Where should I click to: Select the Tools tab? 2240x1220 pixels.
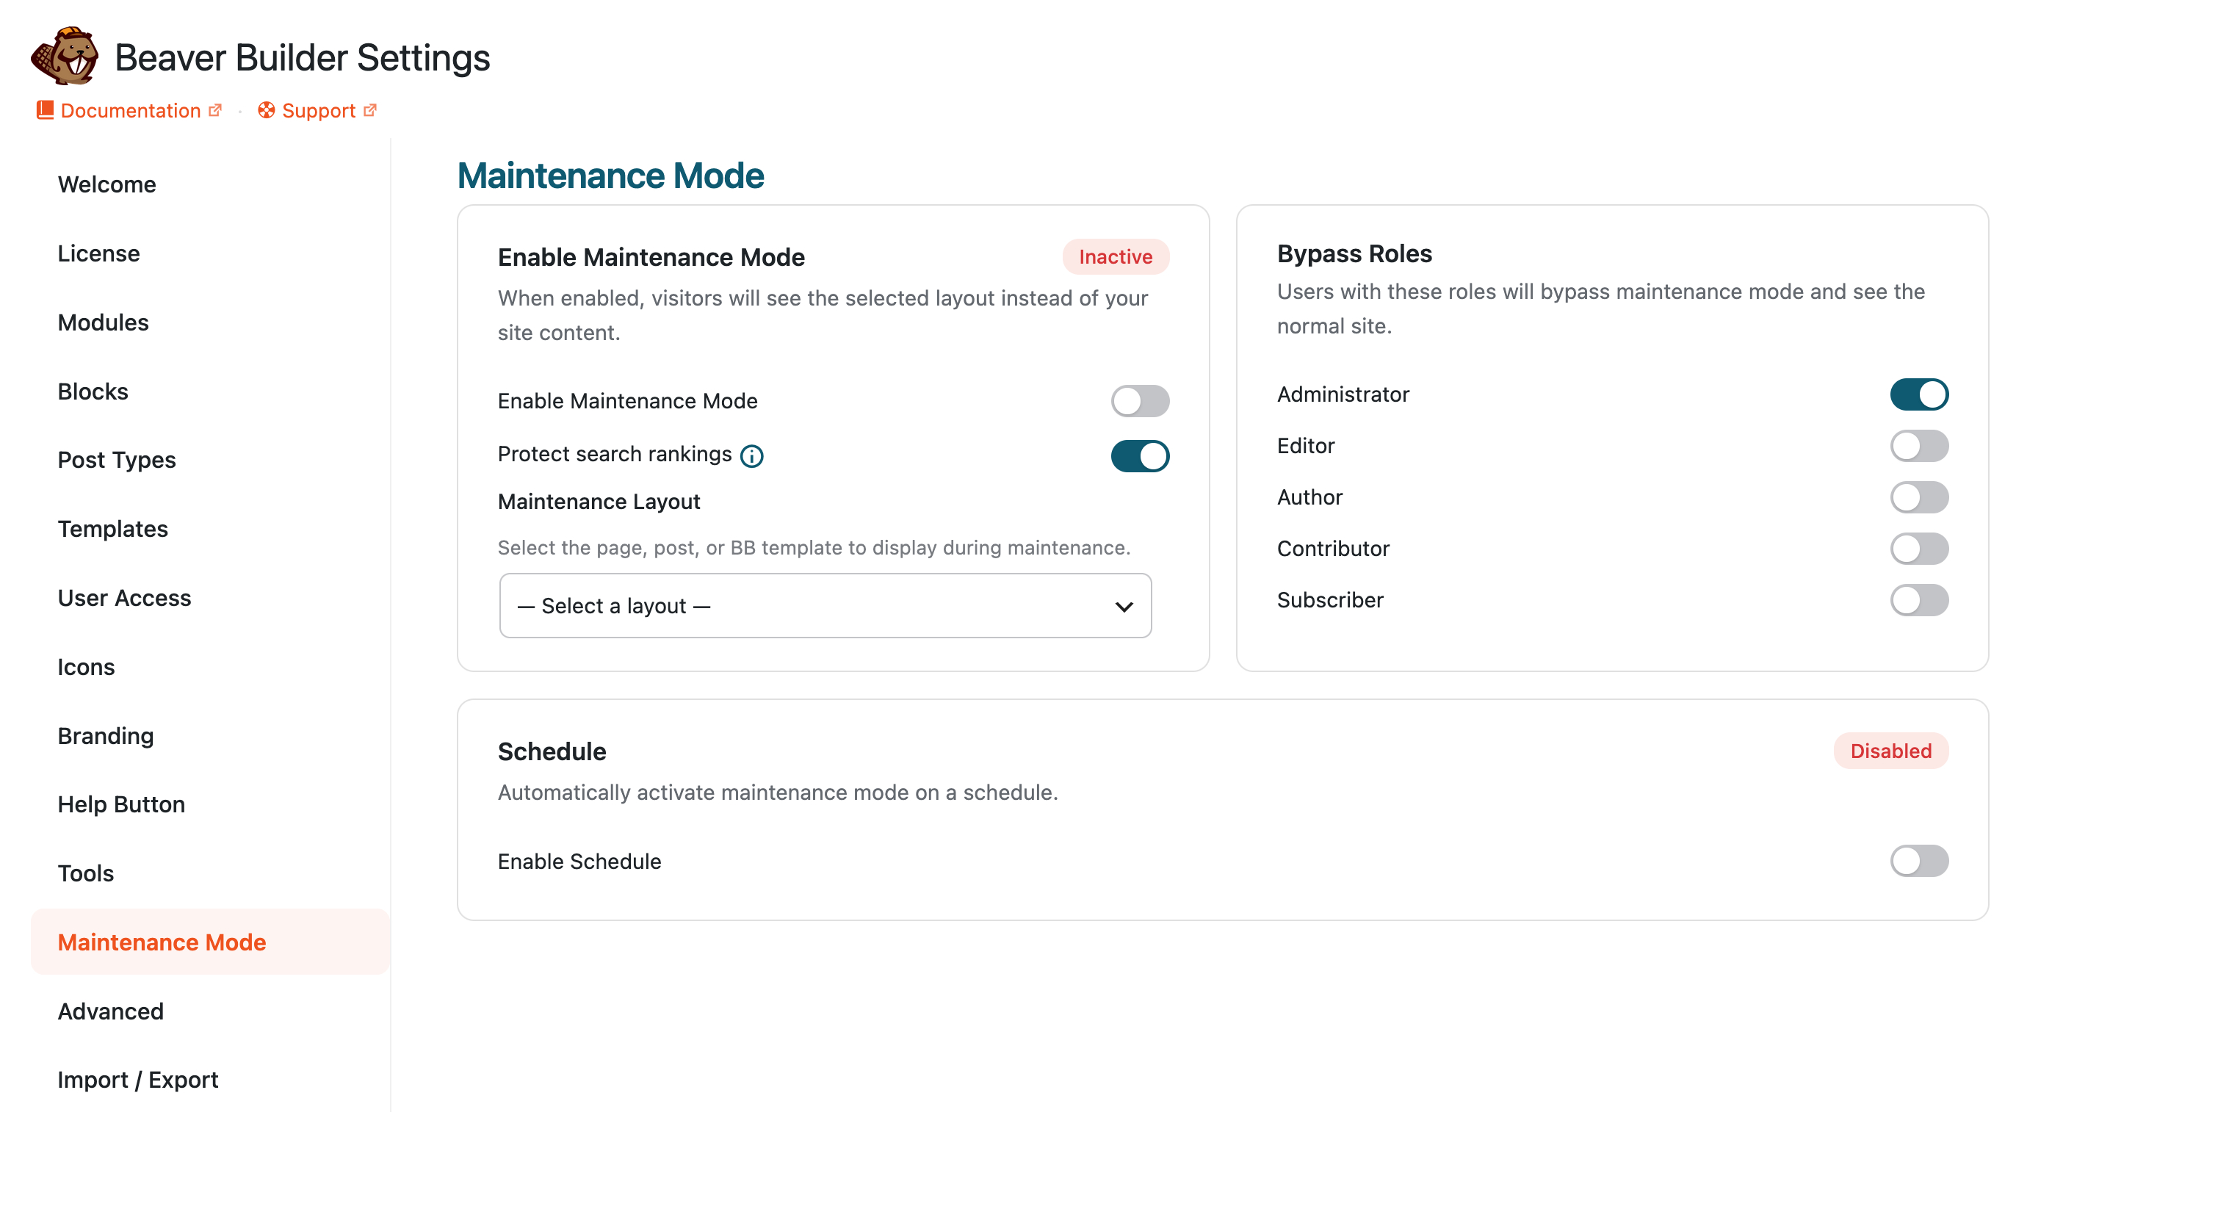coord(209,873)
